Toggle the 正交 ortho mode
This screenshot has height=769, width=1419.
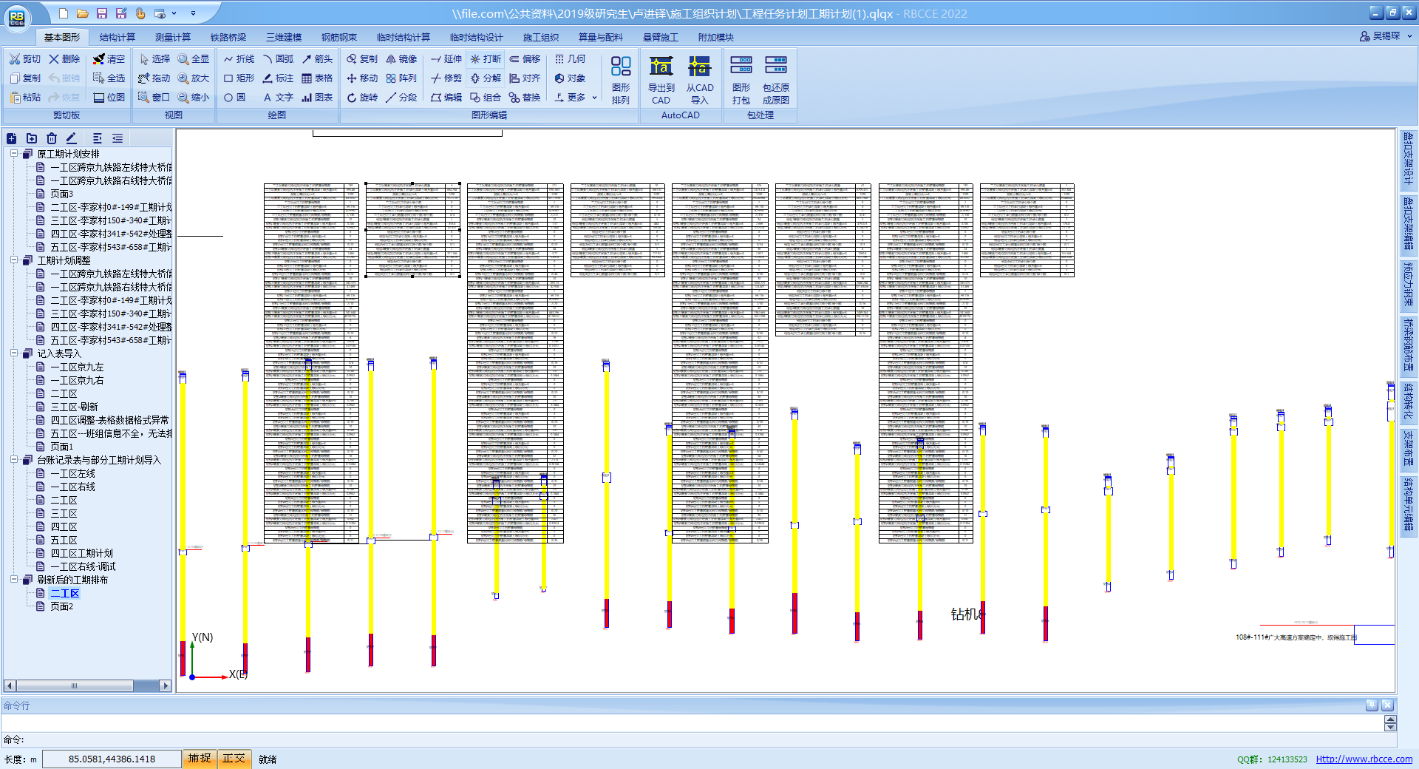[x=234, y=759]
